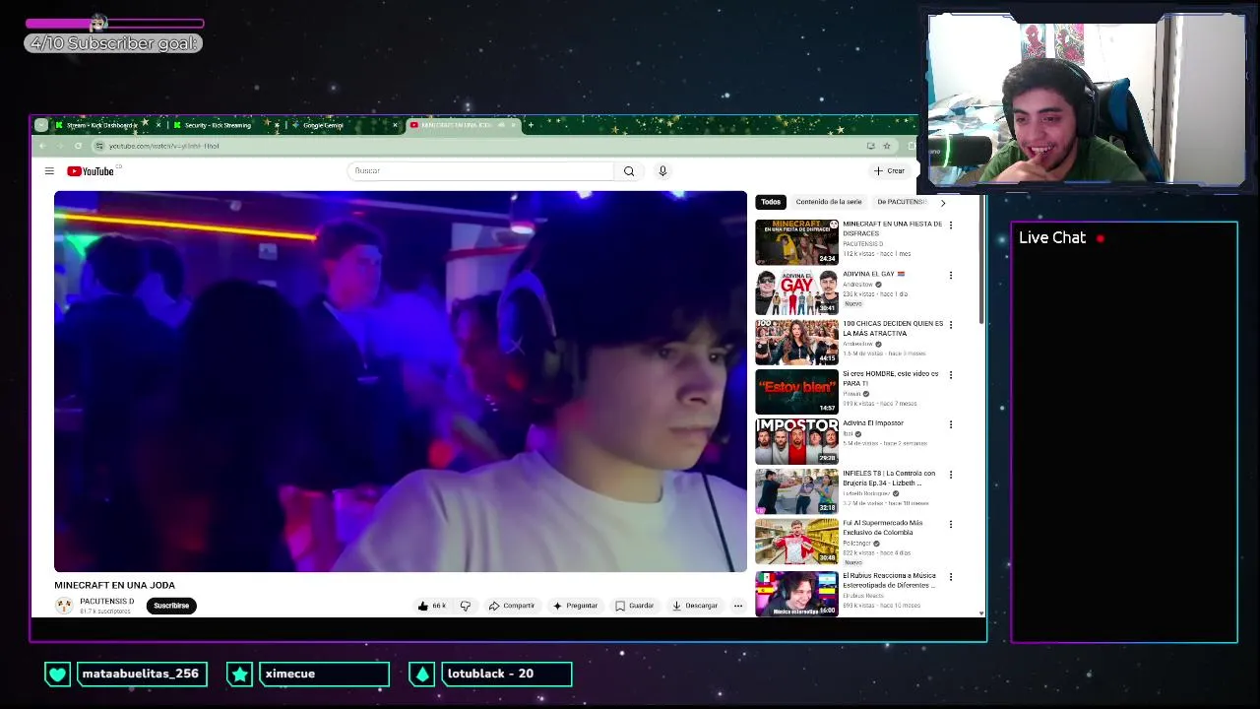1260x709 pixels.
Task: Open El Rubius Reacciona video thumbnail
Action: (x=796, y=593)
